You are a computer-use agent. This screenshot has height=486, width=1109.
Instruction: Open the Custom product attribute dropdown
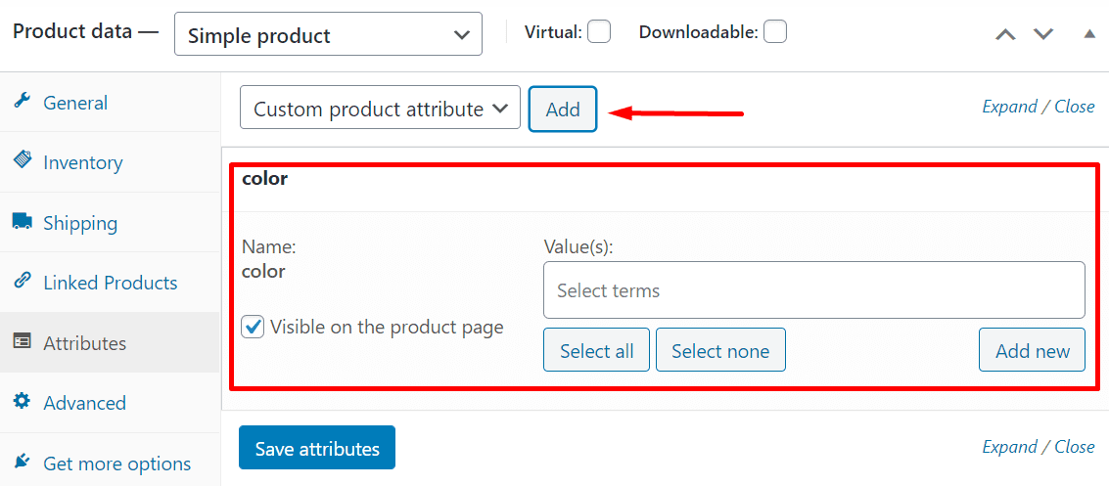click(381, 108)
